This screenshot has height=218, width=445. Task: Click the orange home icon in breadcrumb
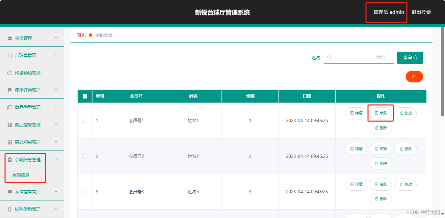tap(90, 35)
